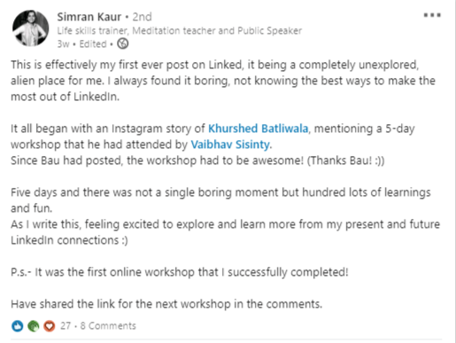The image size is (456, 343).
Task: Click the 3w post timestamp
Action: pos(63,44)
